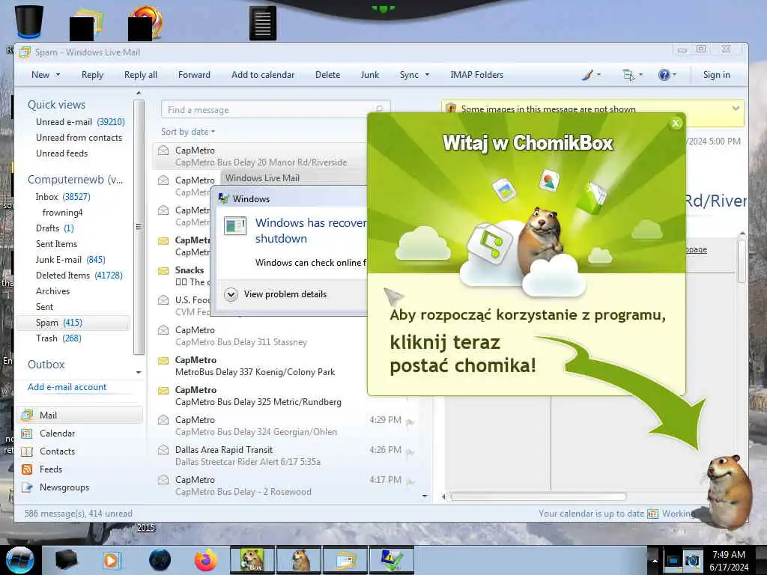
Task: Click the search magnifier icon in message search
Action: (380, 109)
